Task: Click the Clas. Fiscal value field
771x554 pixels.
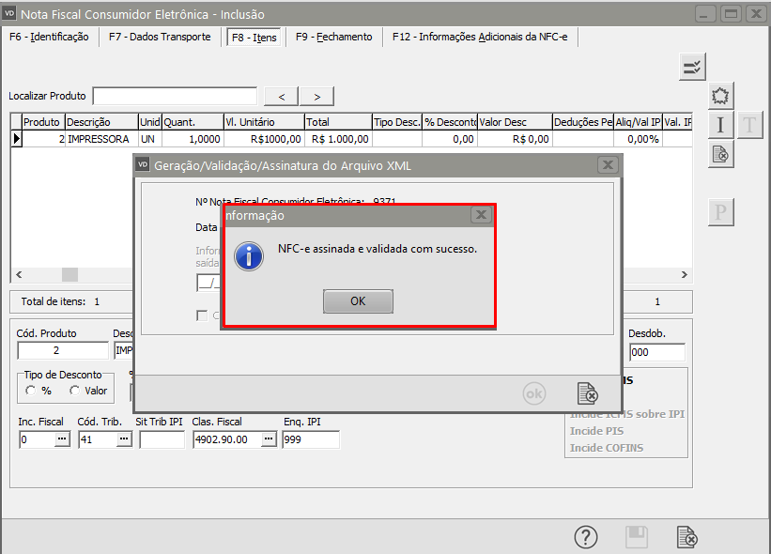Action: pos(227,439)
